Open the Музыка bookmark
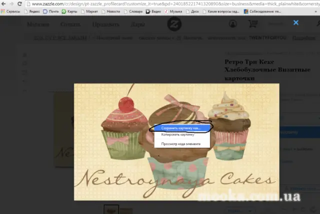The width and height of the screenshot is (320, 214). point(173,11)
